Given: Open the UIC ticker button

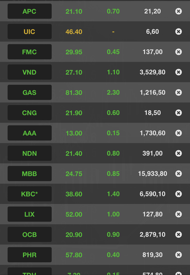Looking at the screenshot, I should coord(30,31).
